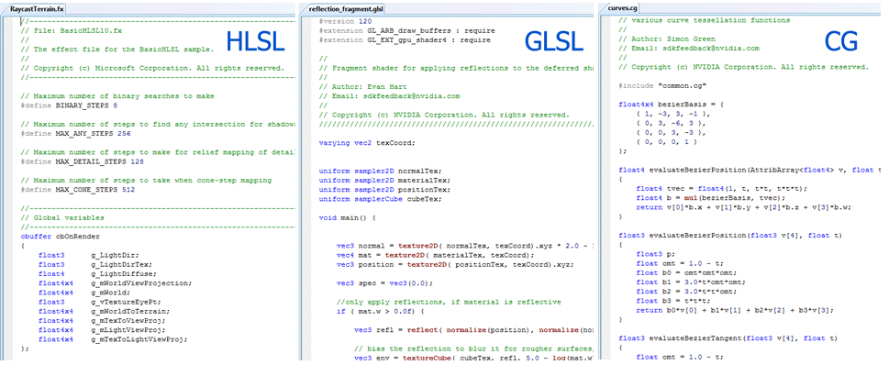The height and width of the screenshot is (376, 889).
Task: Click the line "#define BINARY_STEPS 8"
Action: 69,105
